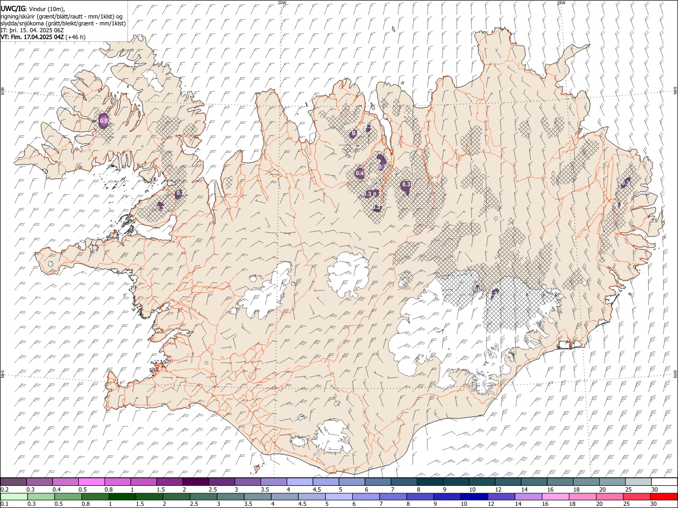Click the Mýrdalsjökull glacier near the south coast

pos(332,437)
